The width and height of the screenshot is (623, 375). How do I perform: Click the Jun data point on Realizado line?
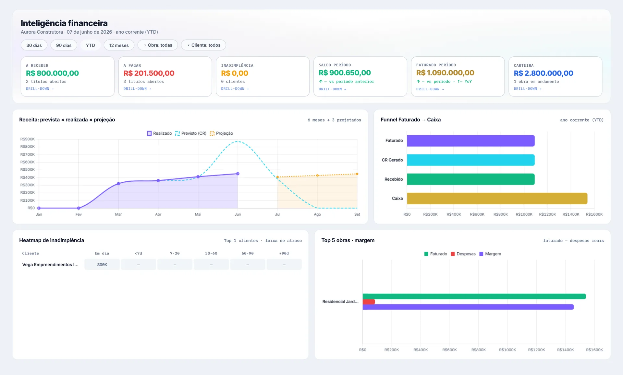[238, 174]
